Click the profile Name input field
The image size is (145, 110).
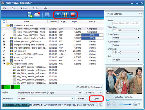tap(126, 23)
